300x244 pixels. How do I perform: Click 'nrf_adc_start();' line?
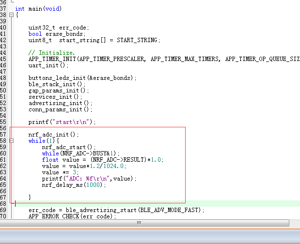click(x=69, y=147)
